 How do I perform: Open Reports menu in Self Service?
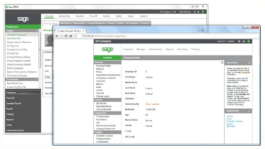point(170,49)
